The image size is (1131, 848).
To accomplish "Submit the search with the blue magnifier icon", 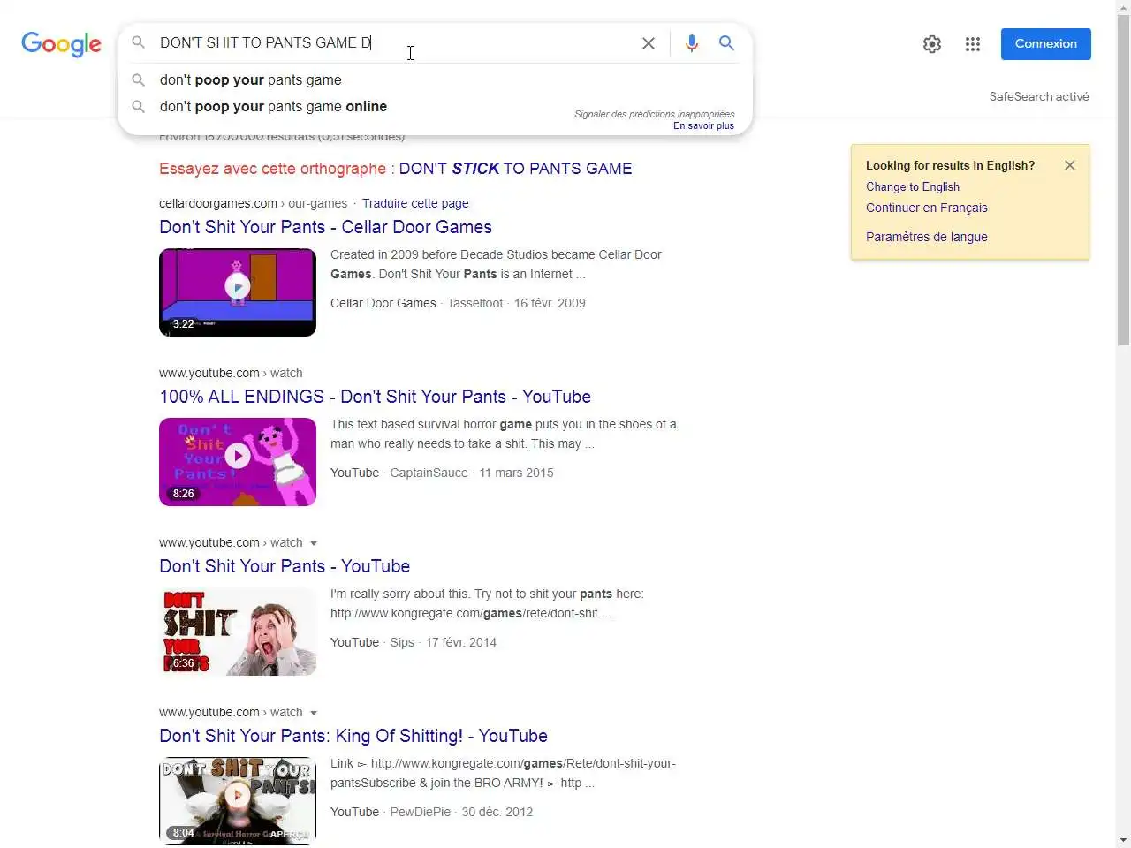I will pyautogui.click(x=726, y=43).
